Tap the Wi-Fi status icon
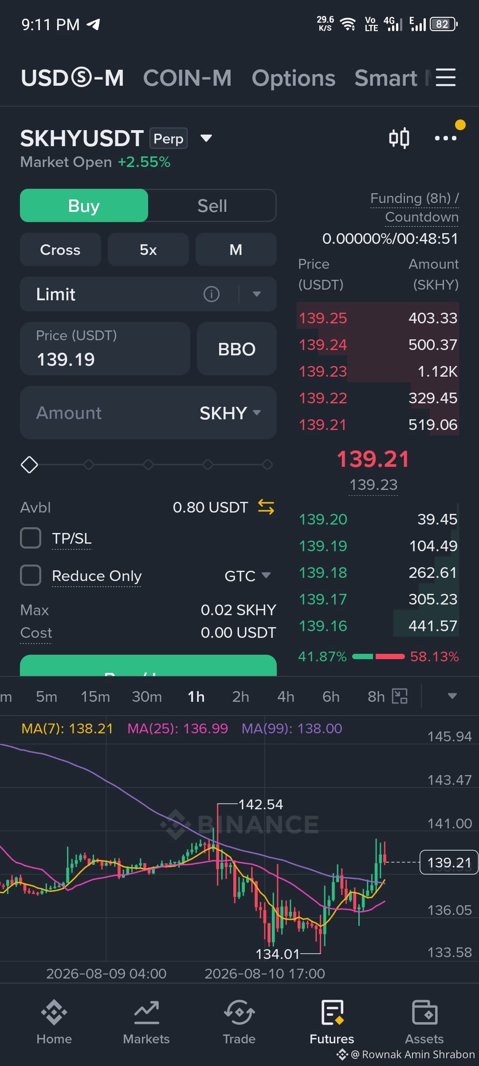This screenshot has width=479, height=1066. (348, 24)
